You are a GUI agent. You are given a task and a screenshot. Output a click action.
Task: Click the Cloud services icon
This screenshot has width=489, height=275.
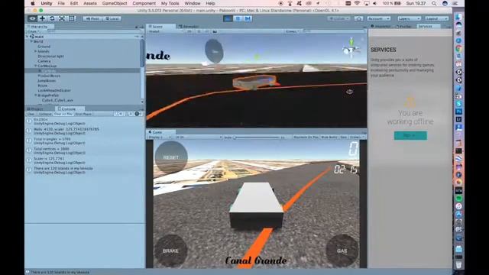coord(359,18)
